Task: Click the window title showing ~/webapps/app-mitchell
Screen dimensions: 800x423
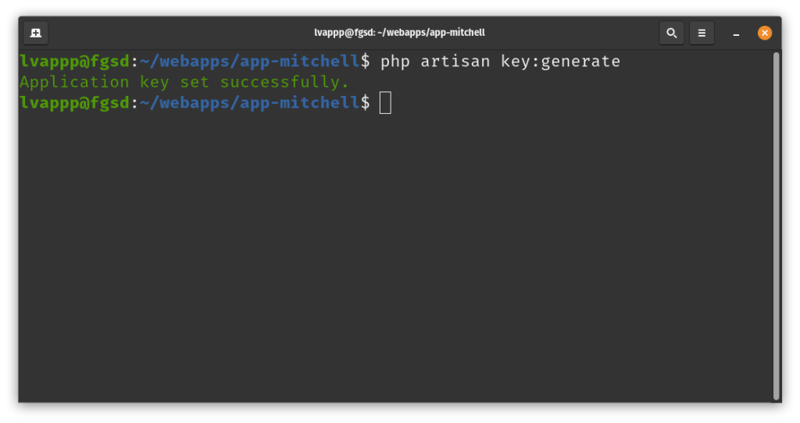Action: [399, 33]
